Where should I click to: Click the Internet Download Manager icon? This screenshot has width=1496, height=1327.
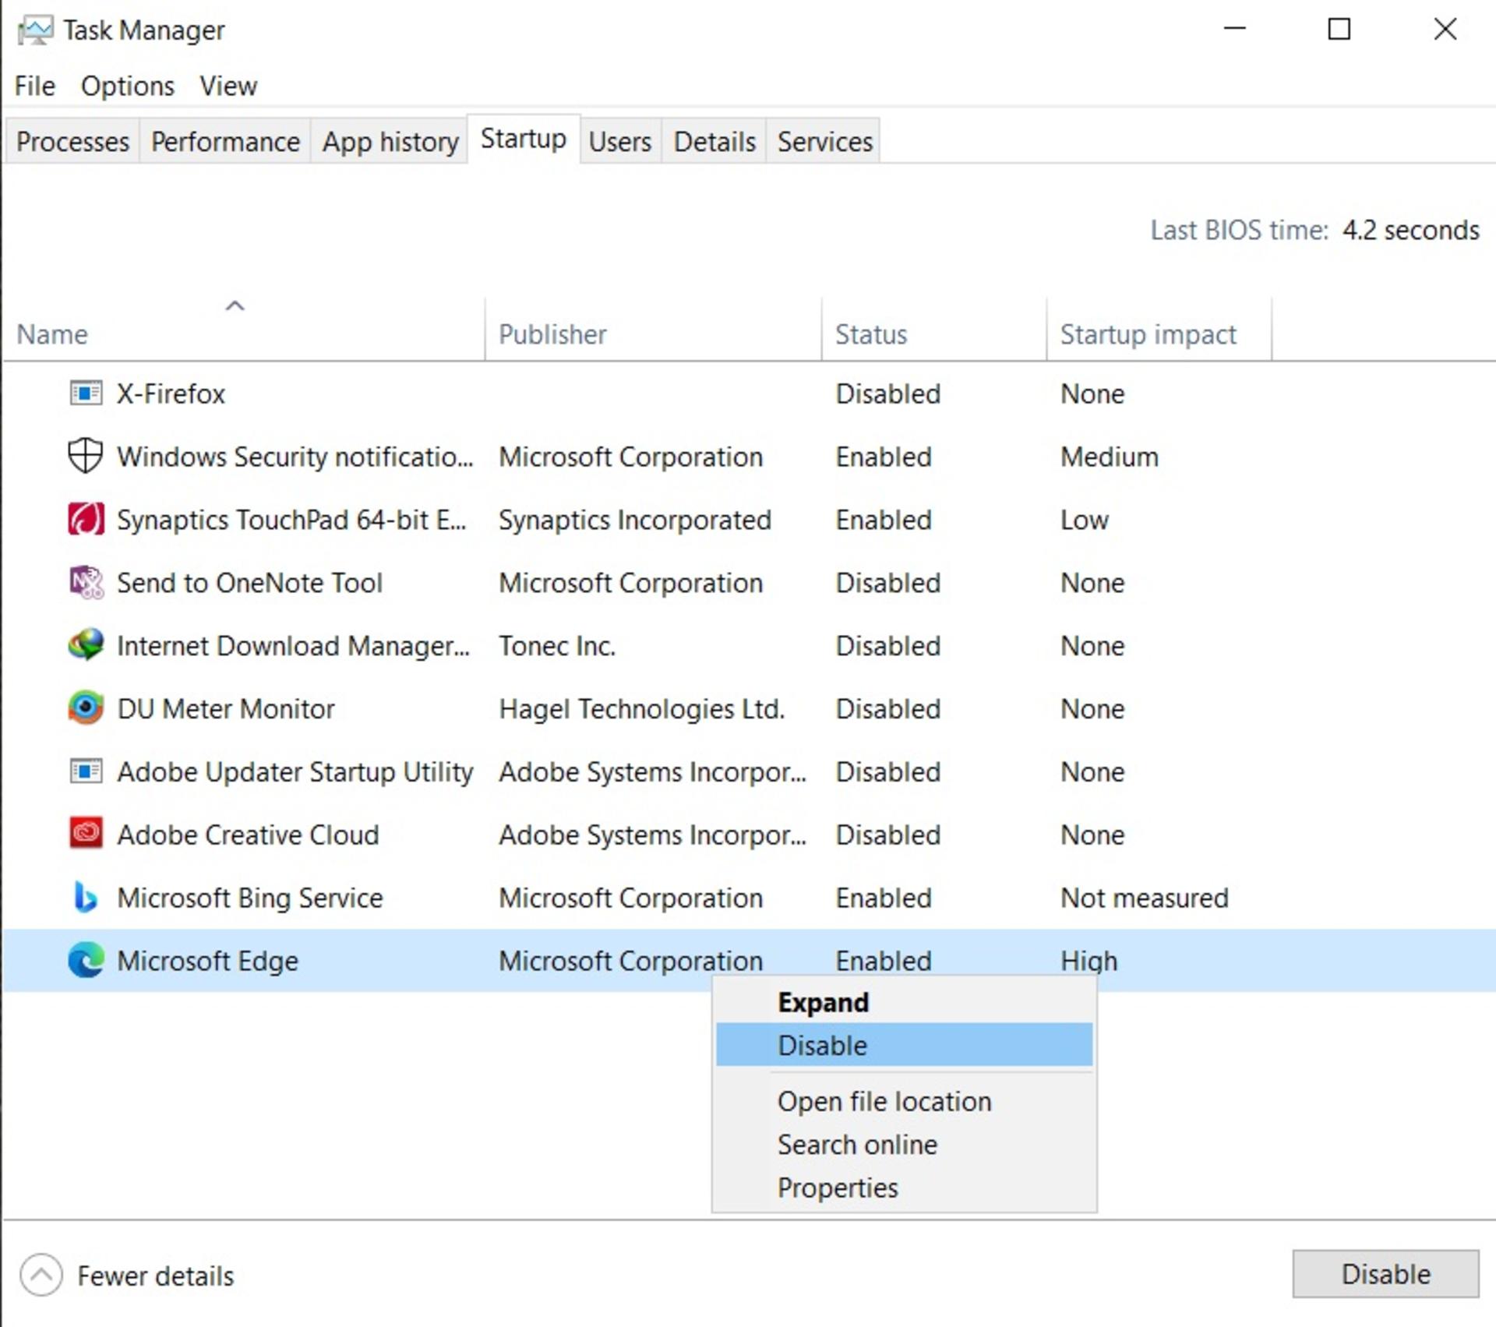click(86, 644)
